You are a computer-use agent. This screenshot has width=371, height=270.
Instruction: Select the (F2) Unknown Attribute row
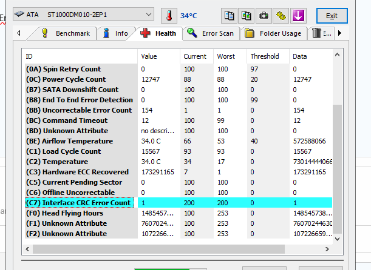point(179,234)
